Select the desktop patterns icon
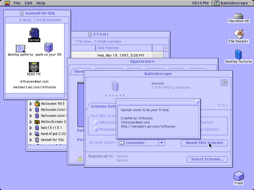Viewport: 254px width, 190px height. click(x=20, y=48)
